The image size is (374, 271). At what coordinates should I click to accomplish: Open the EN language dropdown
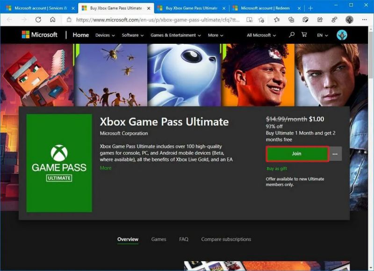323,35
